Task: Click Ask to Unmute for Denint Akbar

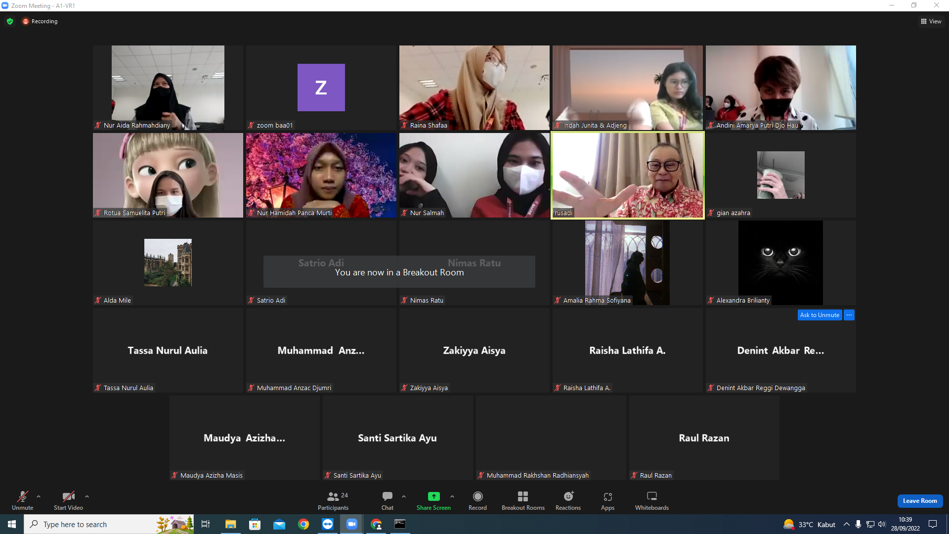Action: tap(820, 315)
